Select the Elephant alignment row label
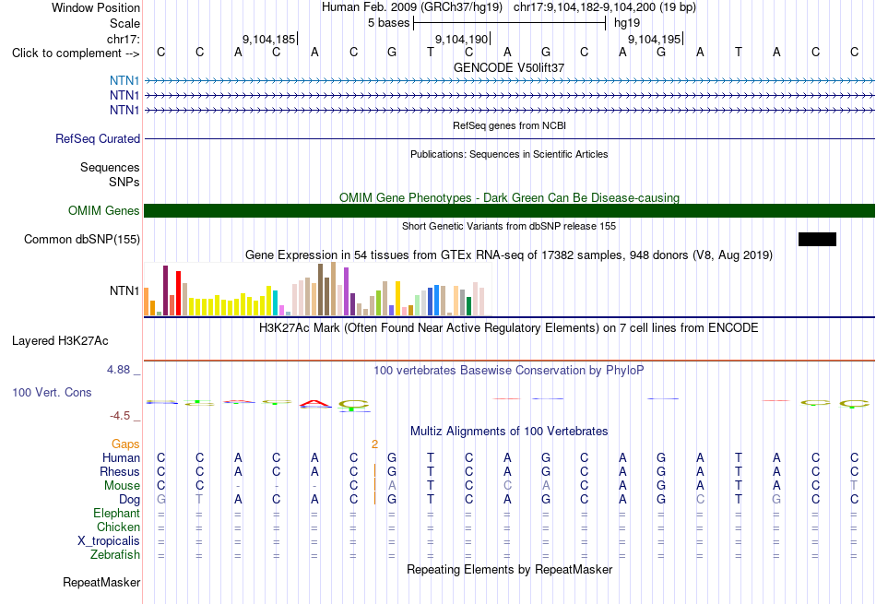Image resolution: width=876 pixels, height=604 pixels. 117,513
